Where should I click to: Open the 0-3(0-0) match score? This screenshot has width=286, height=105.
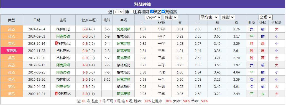click(88, 58)
